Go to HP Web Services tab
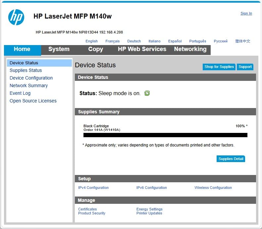This screenshot has height=229, width=262. pos(142,49)
